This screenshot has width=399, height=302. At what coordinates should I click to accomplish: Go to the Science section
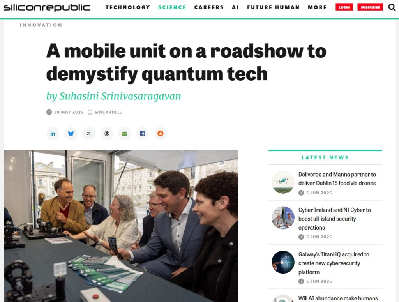172,7
